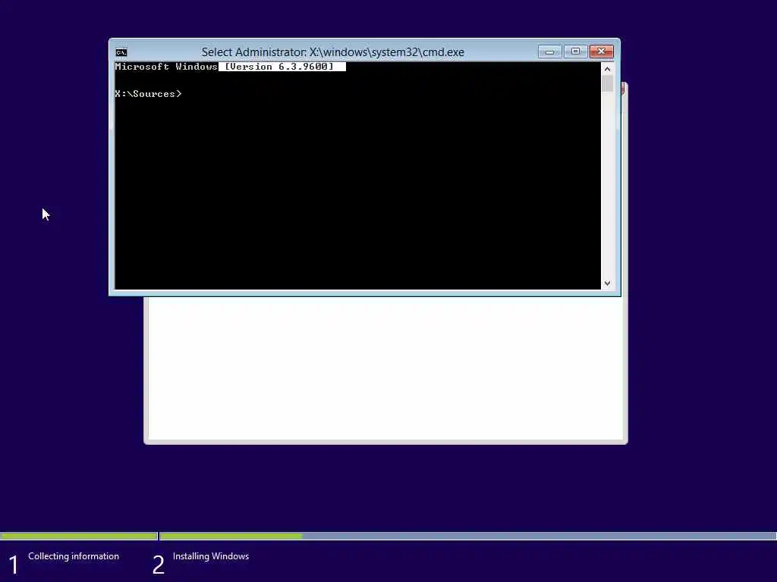The height and width of the screenshot is (582, 777).
Task: Close the Administrator cmd.exe window
Action: 601,52
